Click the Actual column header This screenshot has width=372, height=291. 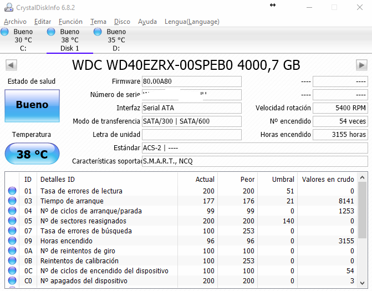(x=197, y=179)
